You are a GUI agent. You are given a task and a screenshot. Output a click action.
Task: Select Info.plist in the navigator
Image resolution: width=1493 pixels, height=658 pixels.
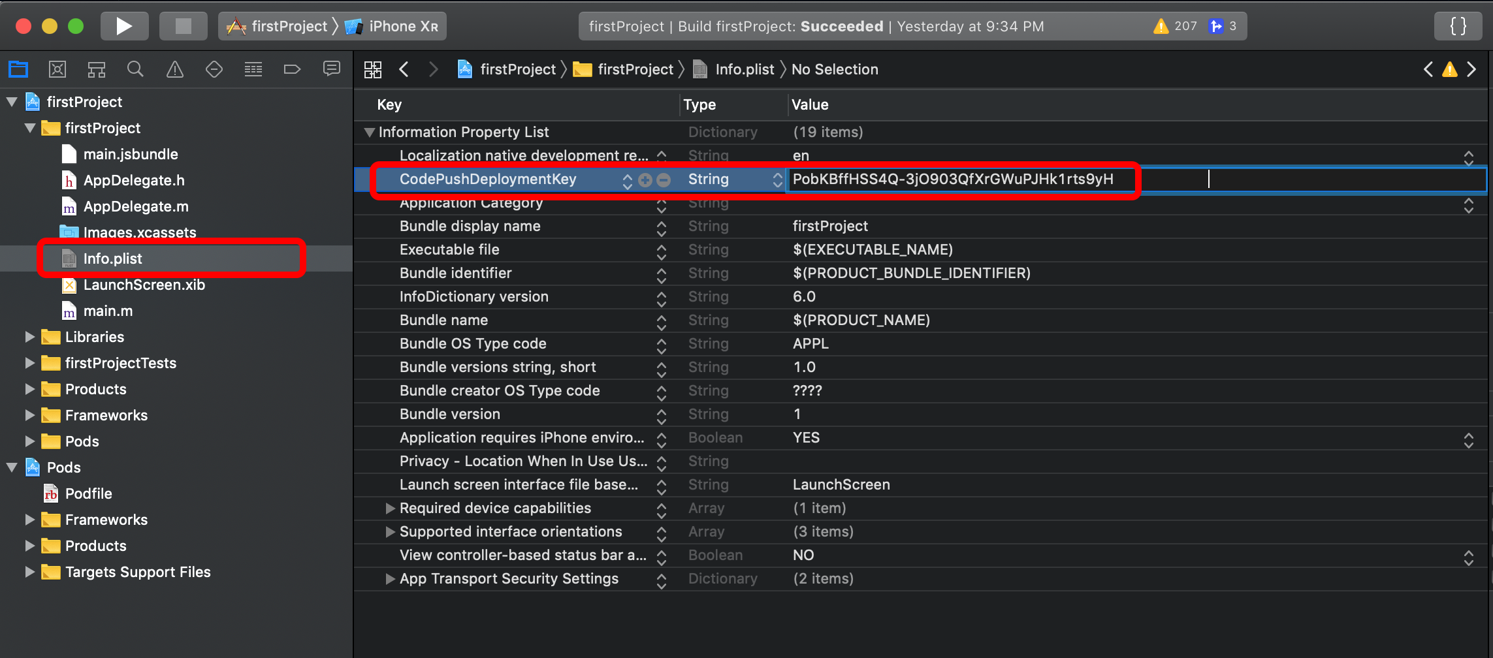point(112,258)
